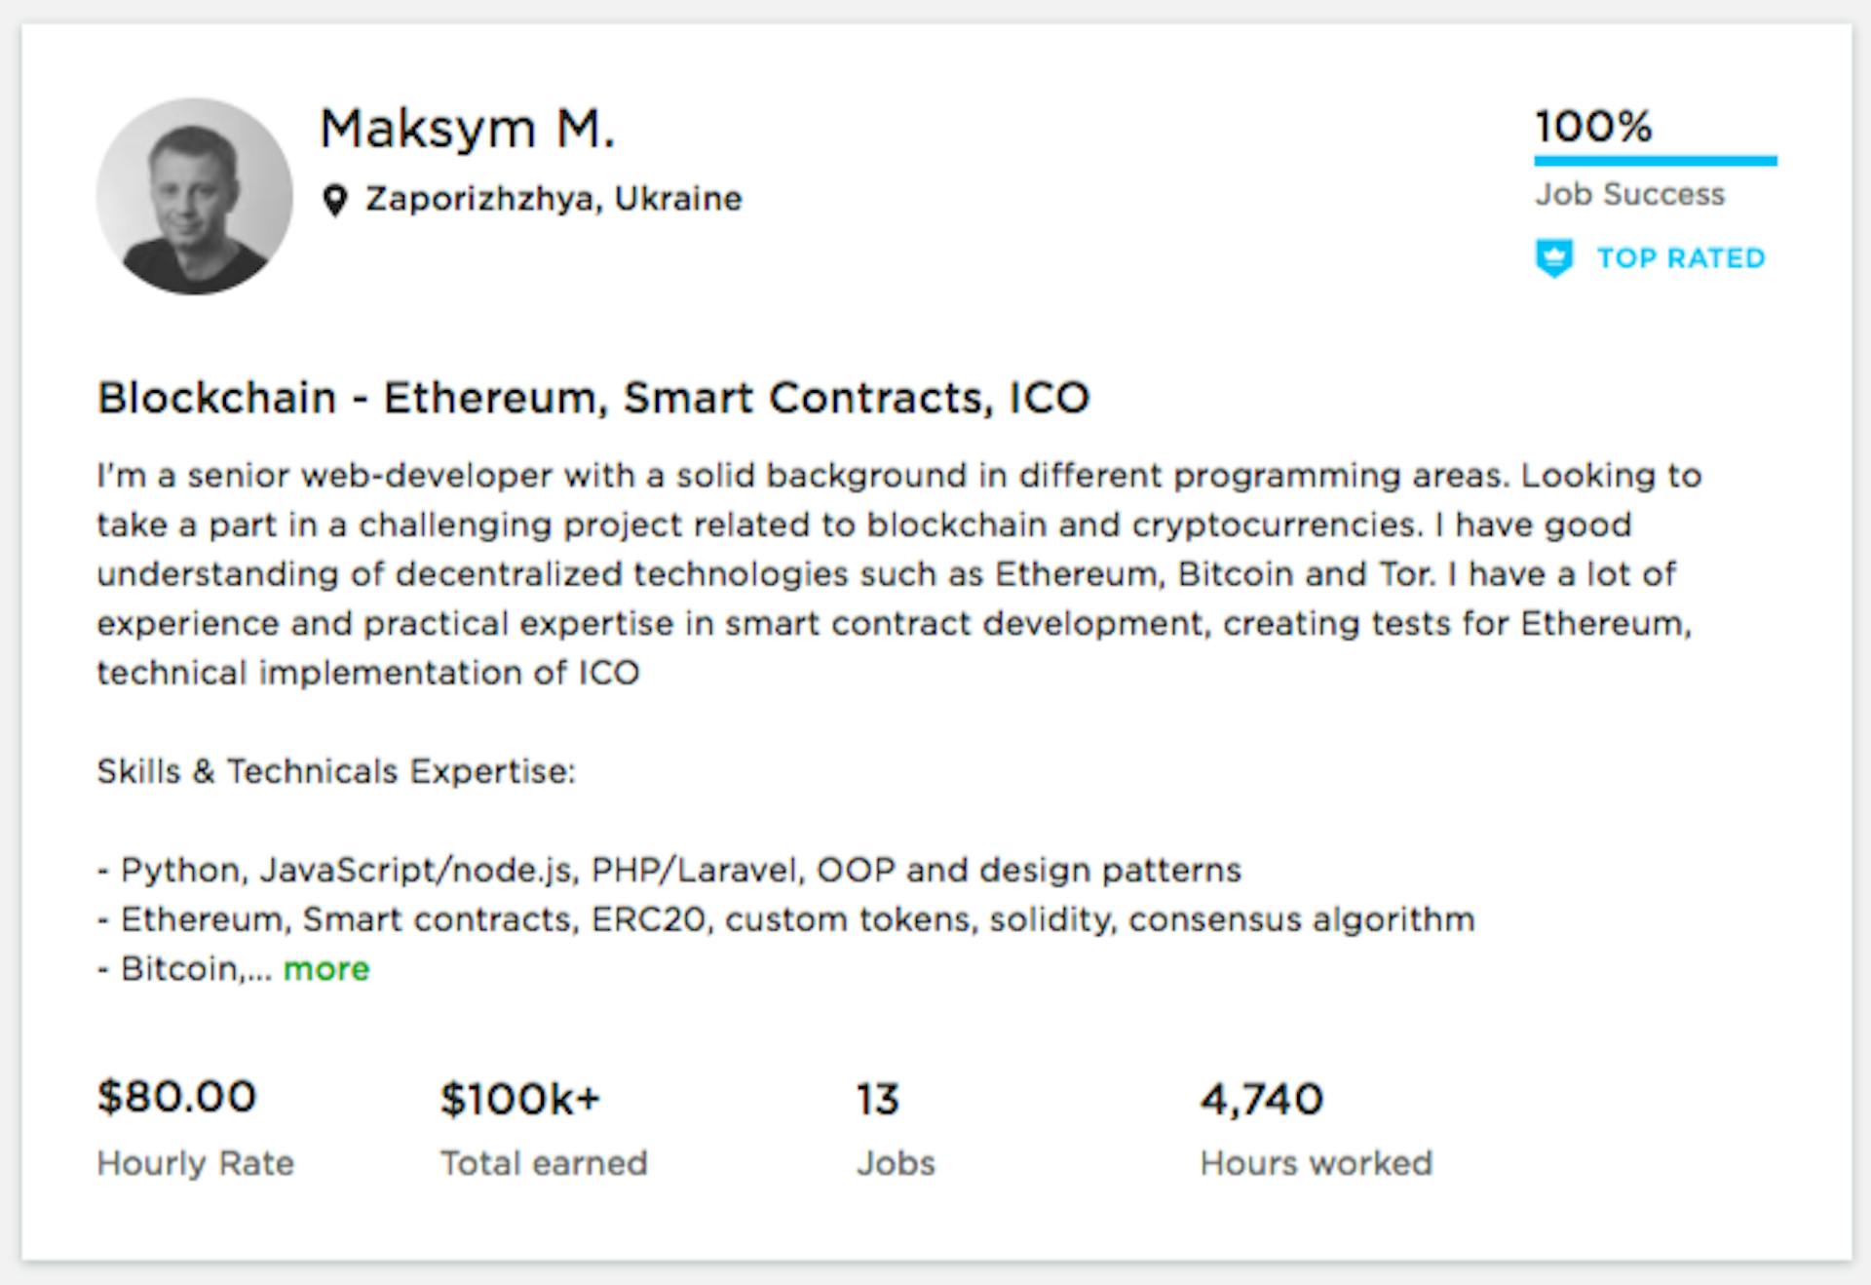Click the profile overview paragraph text
This screenshot has height=1285, width=1871.
[897, 574]
